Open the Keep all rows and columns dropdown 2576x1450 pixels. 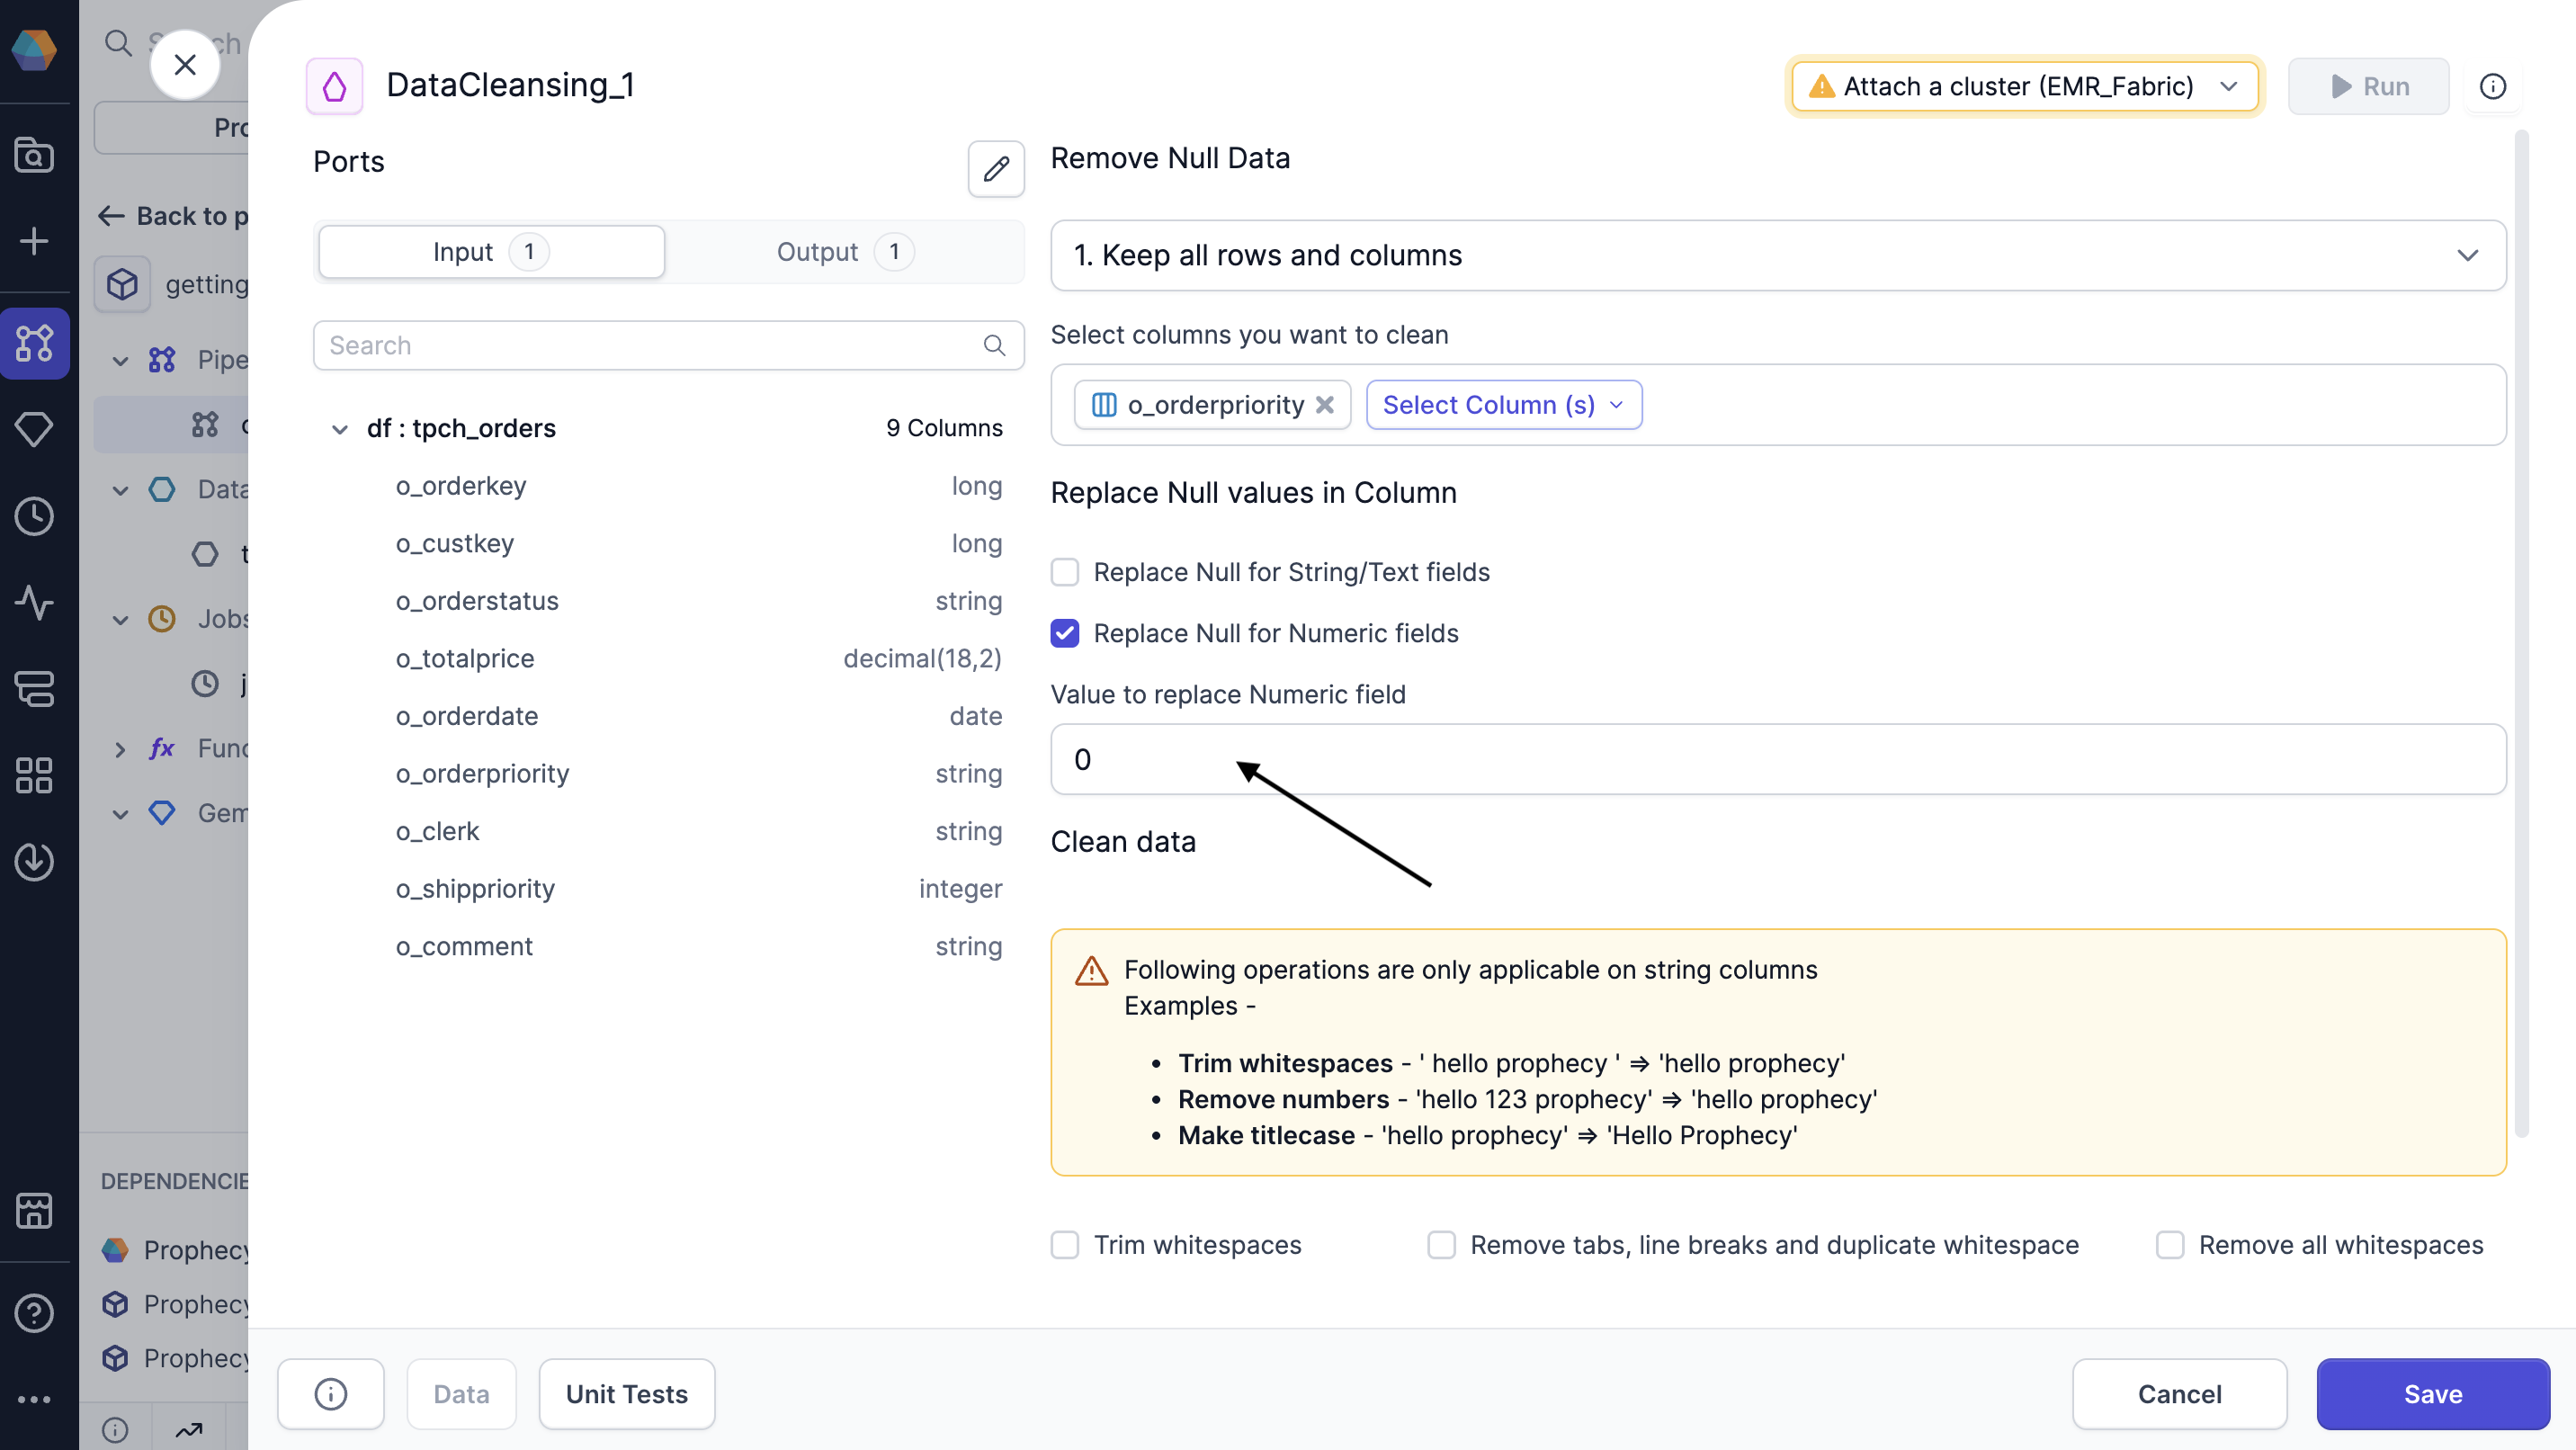[x=1777, y=256]
